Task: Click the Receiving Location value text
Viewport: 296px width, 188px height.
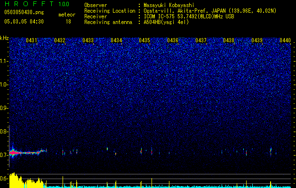Action: click(x=210, y=11)
